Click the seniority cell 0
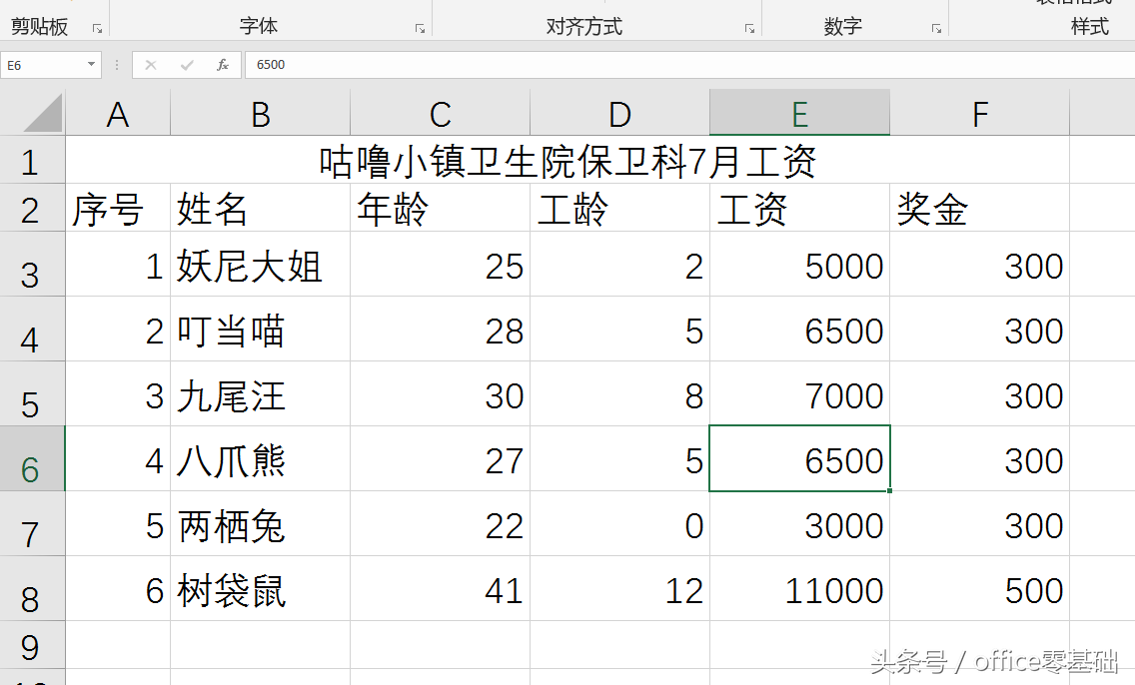Screen dimensions: 1135x685 tap(619, 523)
